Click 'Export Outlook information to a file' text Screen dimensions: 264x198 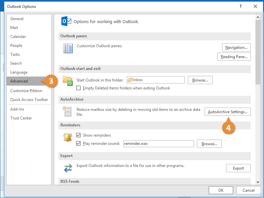pos(130,166)
